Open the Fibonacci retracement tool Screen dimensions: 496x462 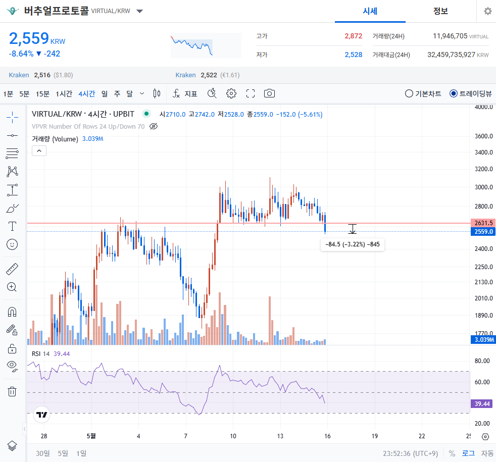pos(12,153)
